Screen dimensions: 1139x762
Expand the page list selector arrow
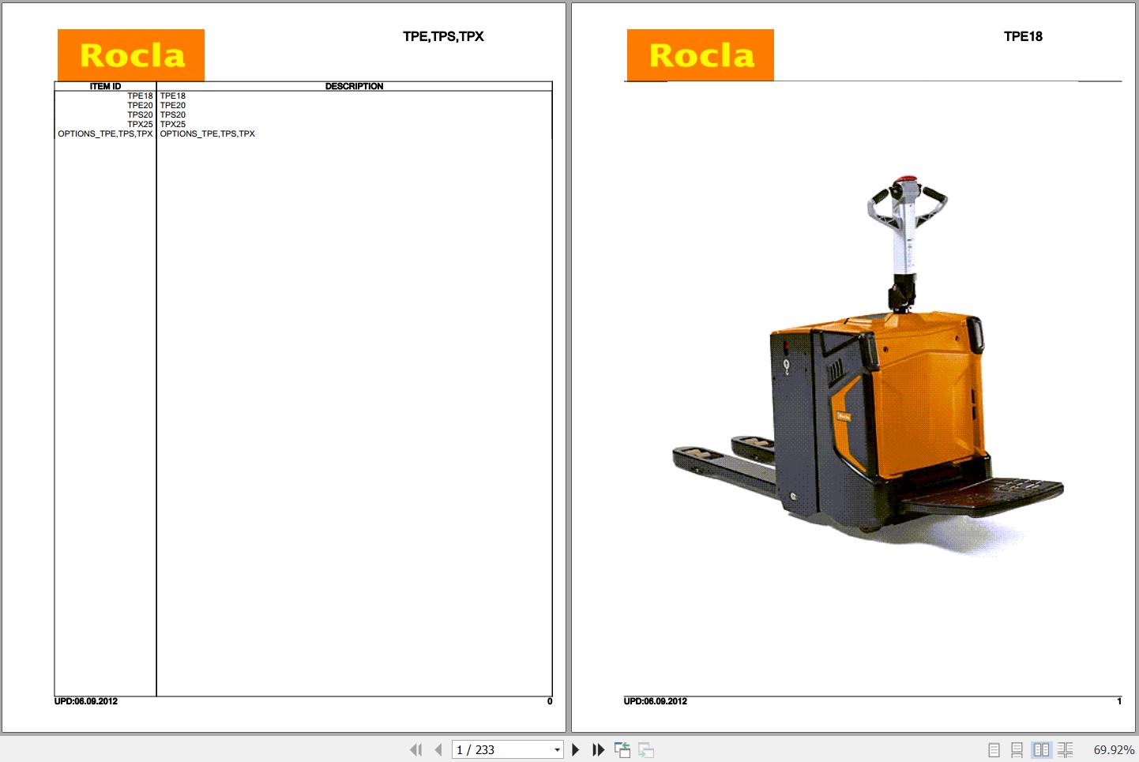point(555,749)
